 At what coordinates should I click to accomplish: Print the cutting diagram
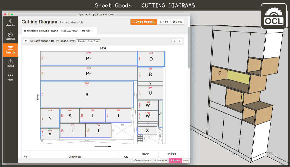pyautogui.click(x=164, y=22)
